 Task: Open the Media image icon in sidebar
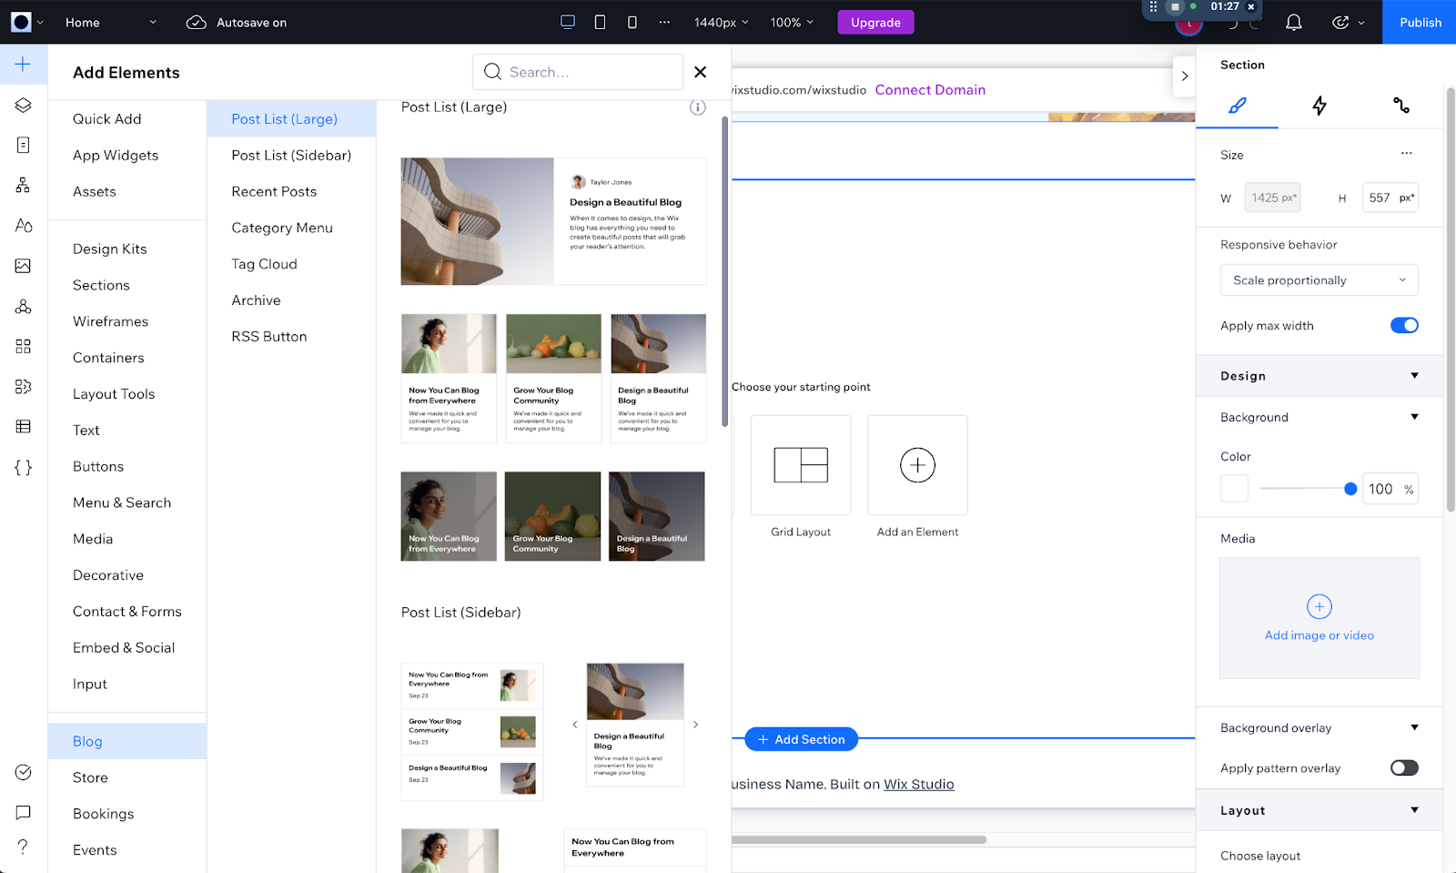pyautogui.click(x=23, y=266)
